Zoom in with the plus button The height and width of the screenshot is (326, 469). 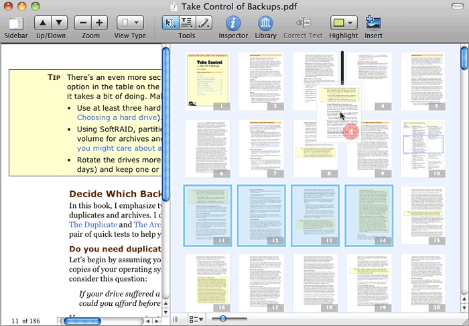coord(99,22)
